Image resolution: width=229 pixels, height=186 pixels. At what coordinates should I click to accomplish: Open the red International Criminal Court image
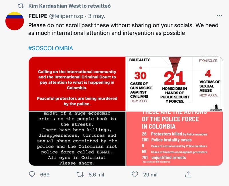point(77,84)
